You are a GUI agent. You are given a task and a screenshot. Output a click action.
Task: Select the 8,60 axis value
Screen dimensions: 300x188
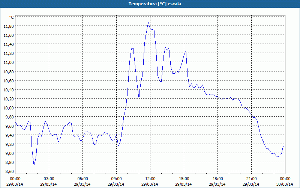[x=10, y=171]
